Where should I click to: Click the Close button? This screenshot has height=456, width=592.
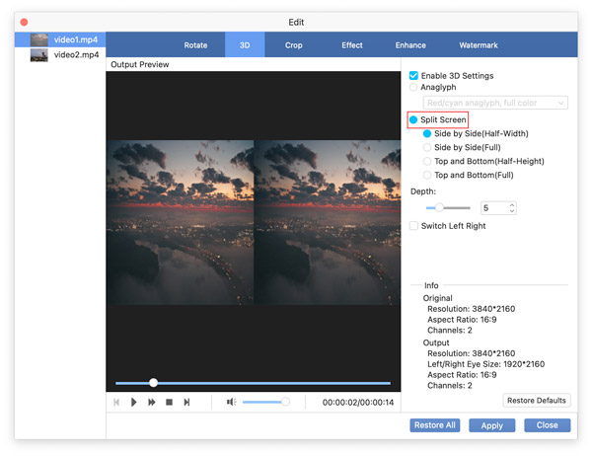[547, 425]
